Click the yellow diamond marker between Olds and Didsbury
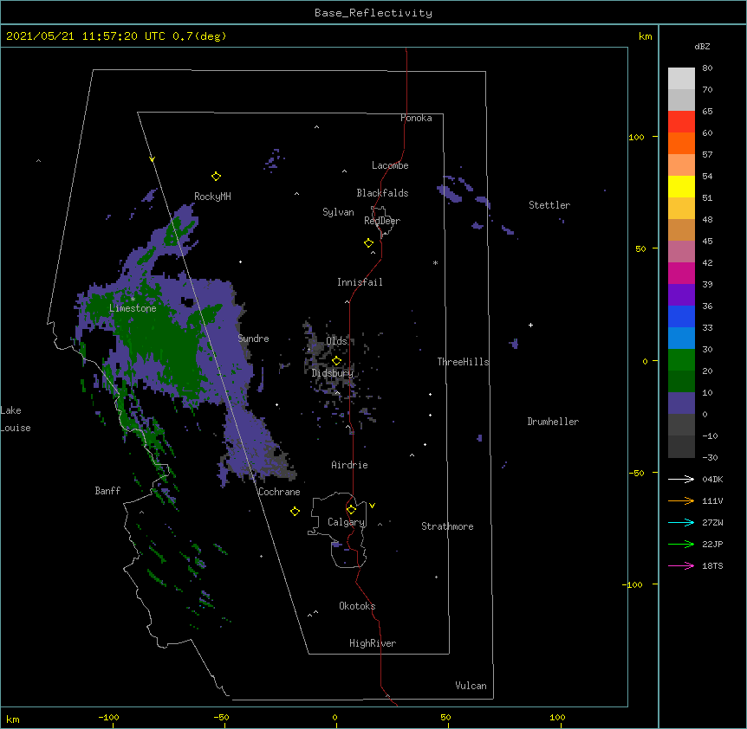The height and width of the screenshot is (729, 747). coord(336,361)
